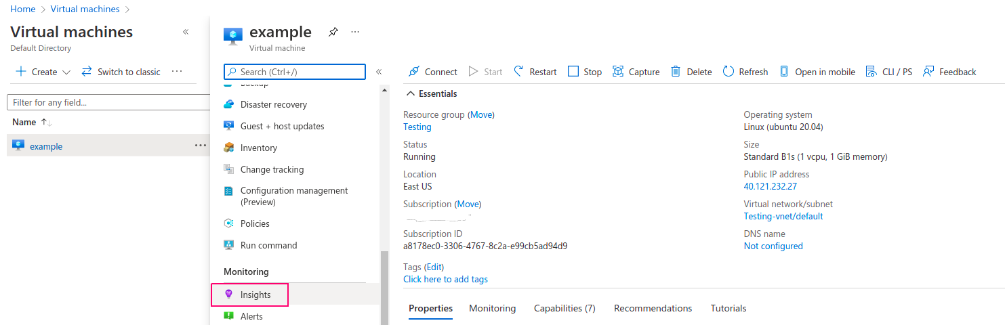The width and height of the screenshot is (1005, 325).
Task: Focus the Search (Ctrl+/) field
Action: [x=295, y=72]
